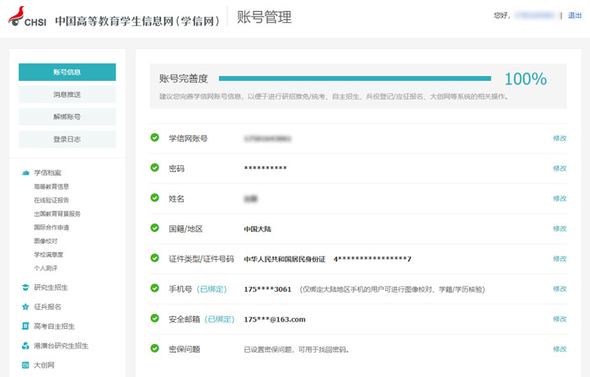Go to 征兵报名 section
The height and width of the screenshot is (377, 590).
(47, 307)
